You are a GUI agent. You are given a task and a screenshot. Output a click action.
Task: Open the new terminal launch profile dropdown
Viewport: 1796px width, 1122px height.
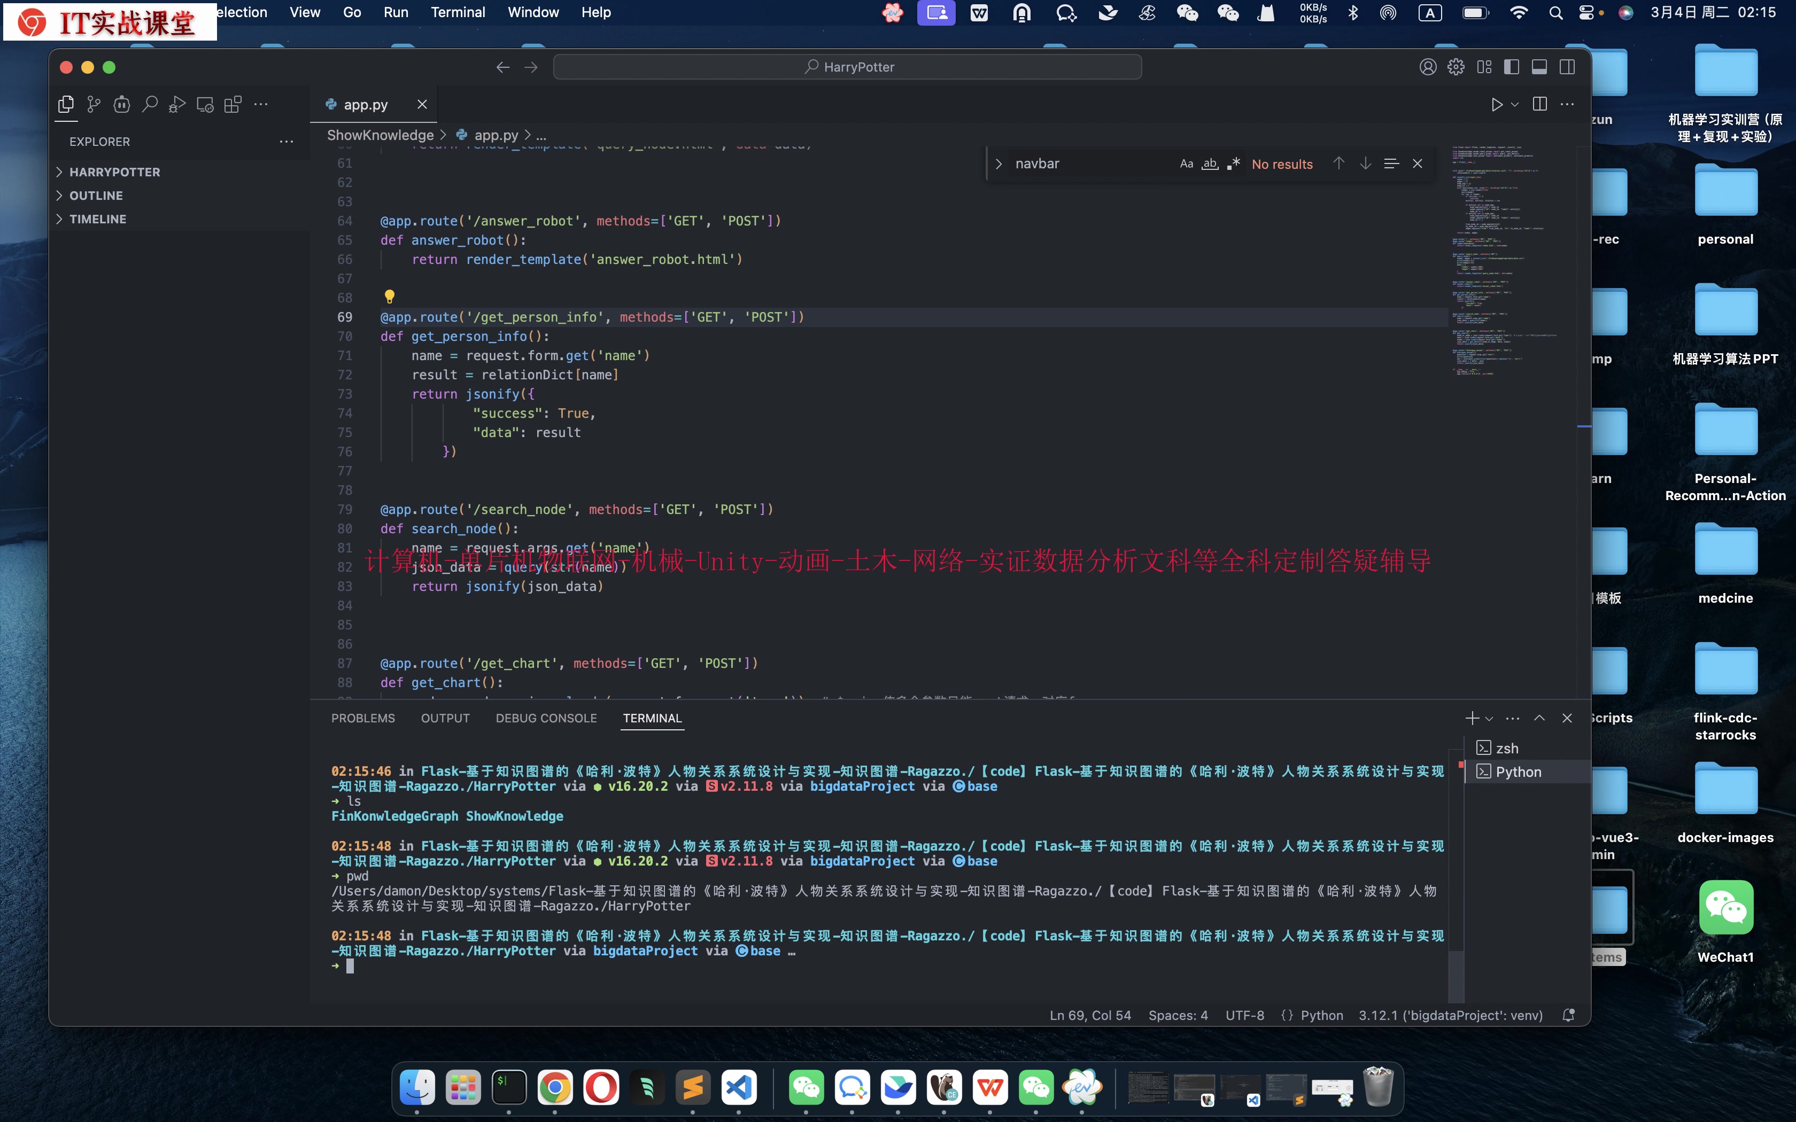pyautogui.click(x=1489, y=718)
